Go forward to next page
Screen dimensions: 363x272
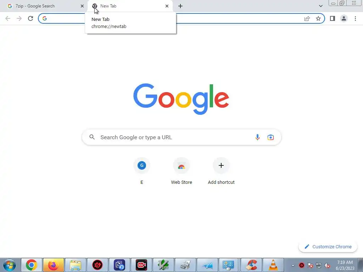coord(19,18)
